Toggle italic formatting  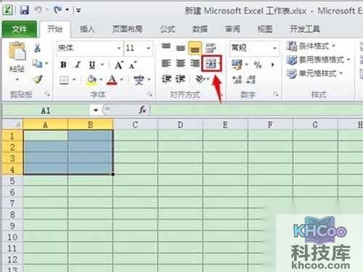tap(78, 65)
